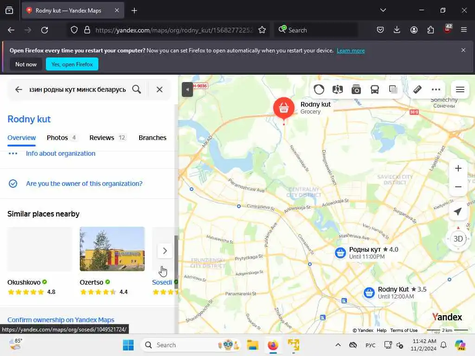Image resolution: width=475 pixels, height=356 pixels.
Task: Open the Photos tab
Action: [x=62, y=138]
